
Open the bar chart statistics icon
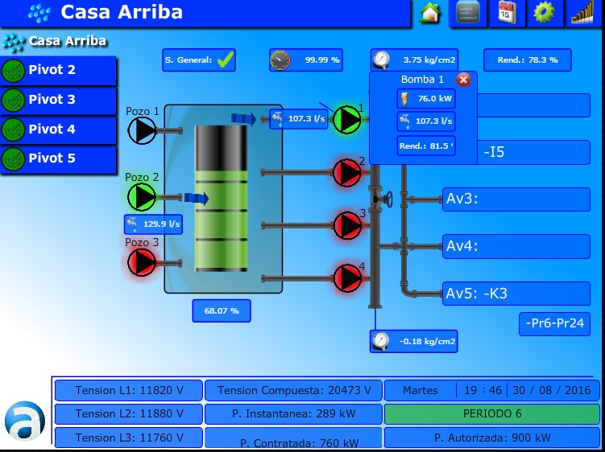coord(582,12)
